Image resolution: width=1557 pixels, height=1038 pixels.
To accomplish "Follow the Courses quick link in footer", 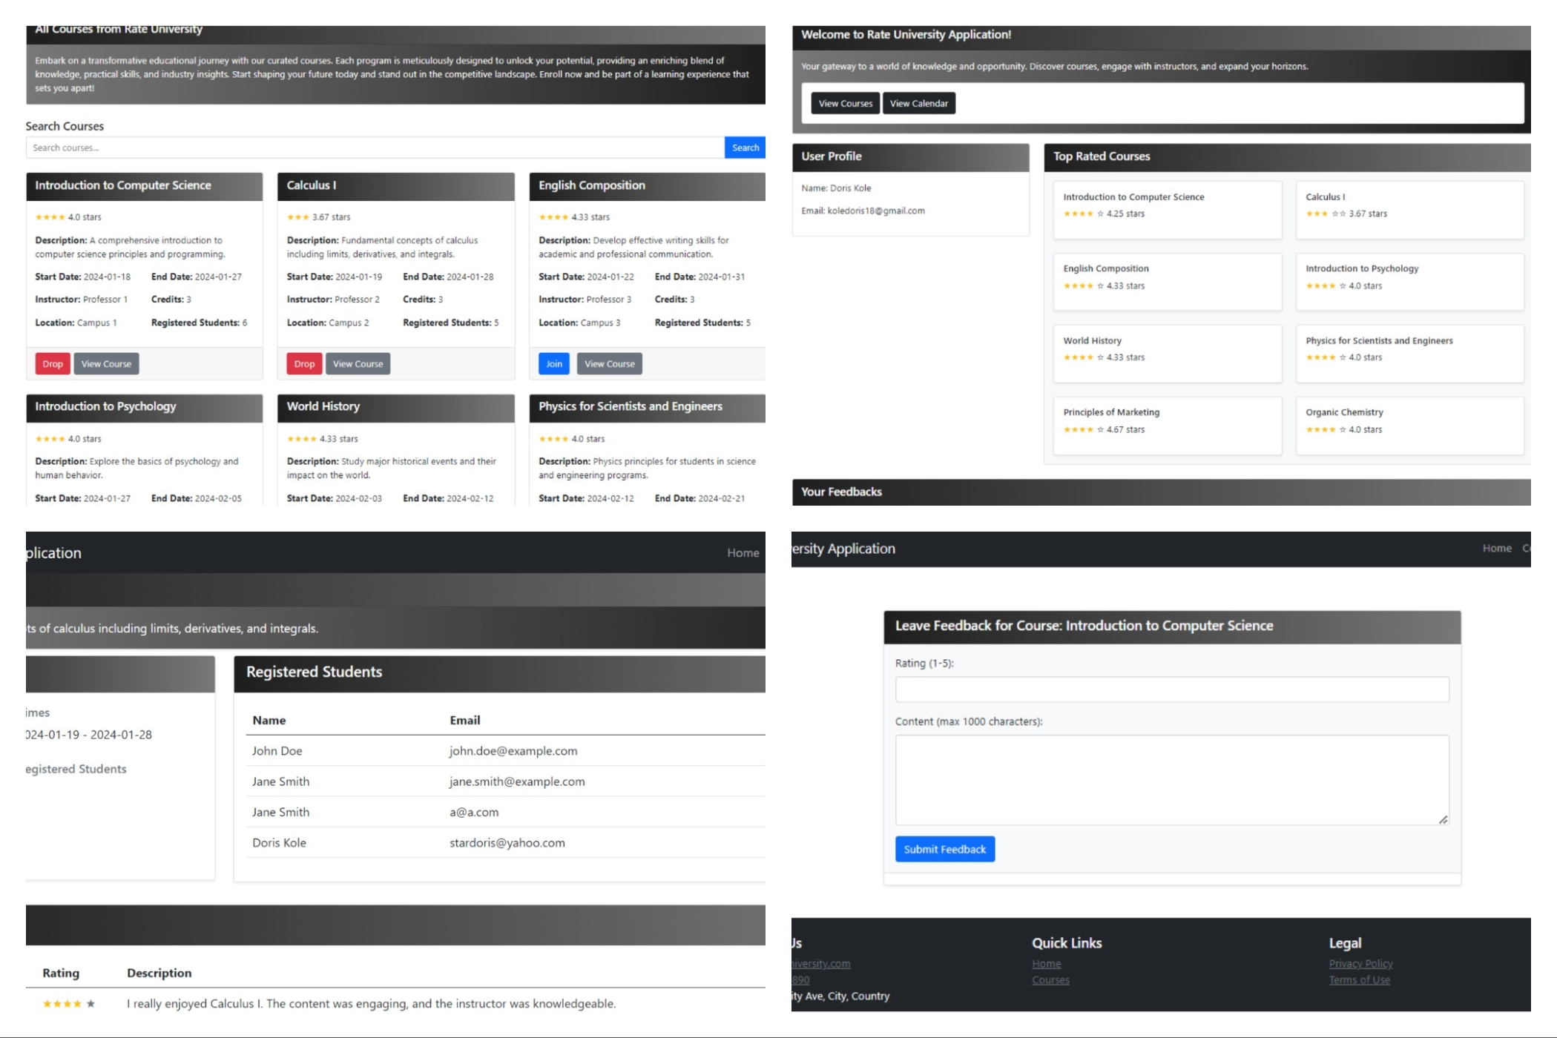I will pyautogui.click(x=1050, y=980).
